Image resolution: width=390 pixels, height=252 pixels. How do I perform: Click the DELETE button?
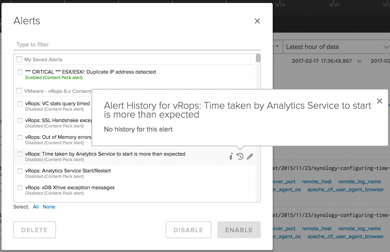coord(34,230)
